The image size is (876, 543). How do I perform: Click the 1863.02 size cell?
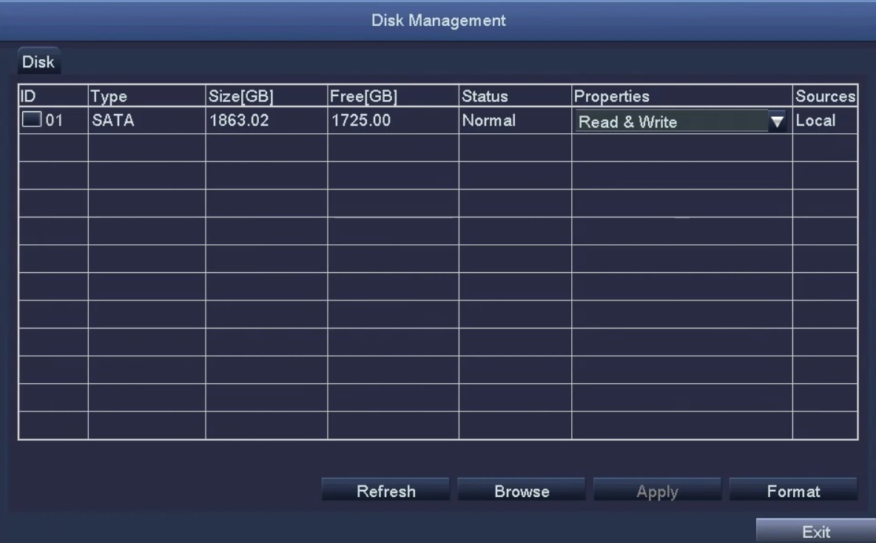266,120
